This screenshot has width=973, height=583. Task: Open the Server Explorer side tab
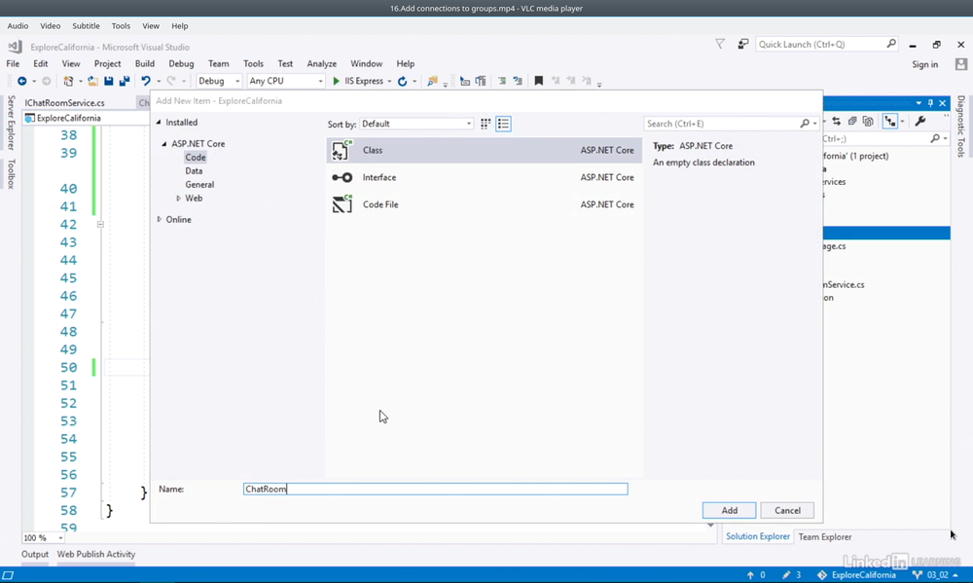coord(11,123)
